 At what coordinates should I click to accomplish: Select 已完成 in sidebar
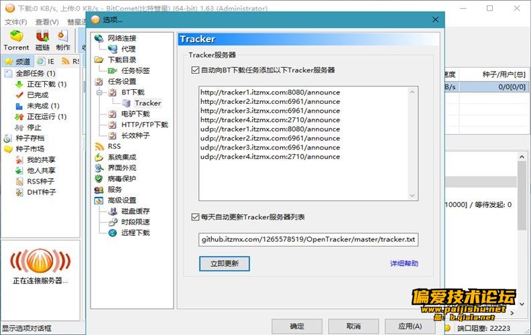(x=38, y=94)
